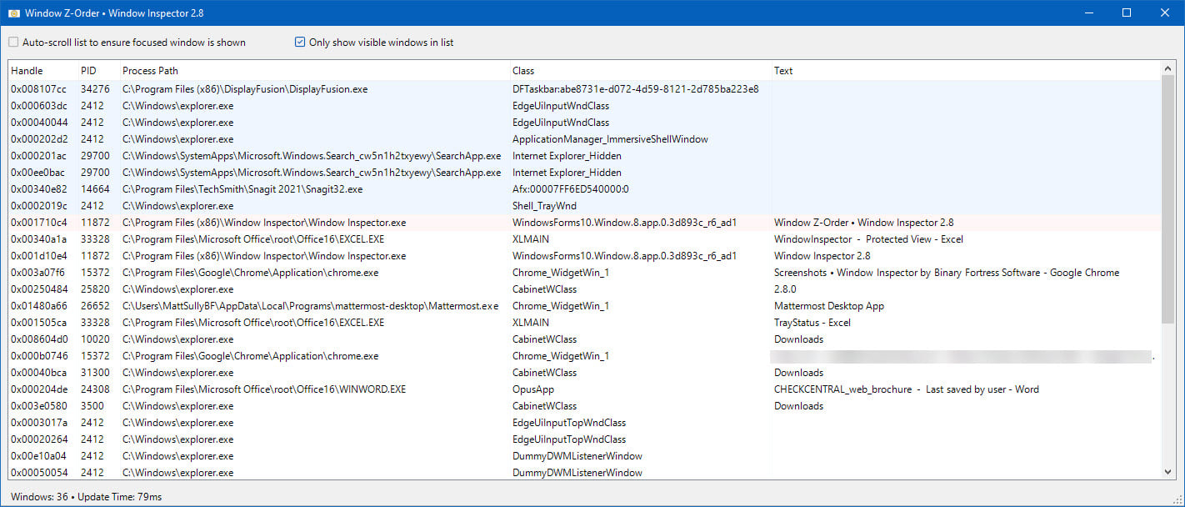Select the Snagit32.exe process row

[x=242, y=189]
